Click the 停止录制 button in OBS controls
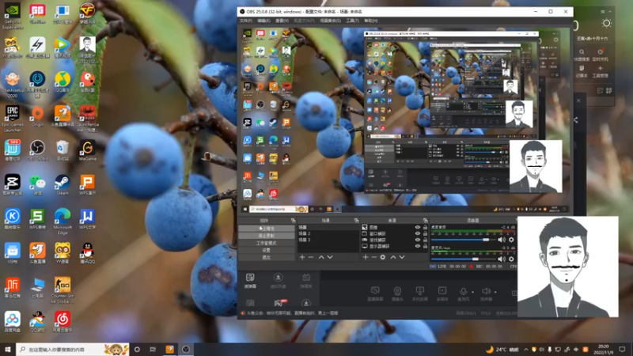Image resolution: width=633 pixels, height=356 pixels. (x=267, y=236)
